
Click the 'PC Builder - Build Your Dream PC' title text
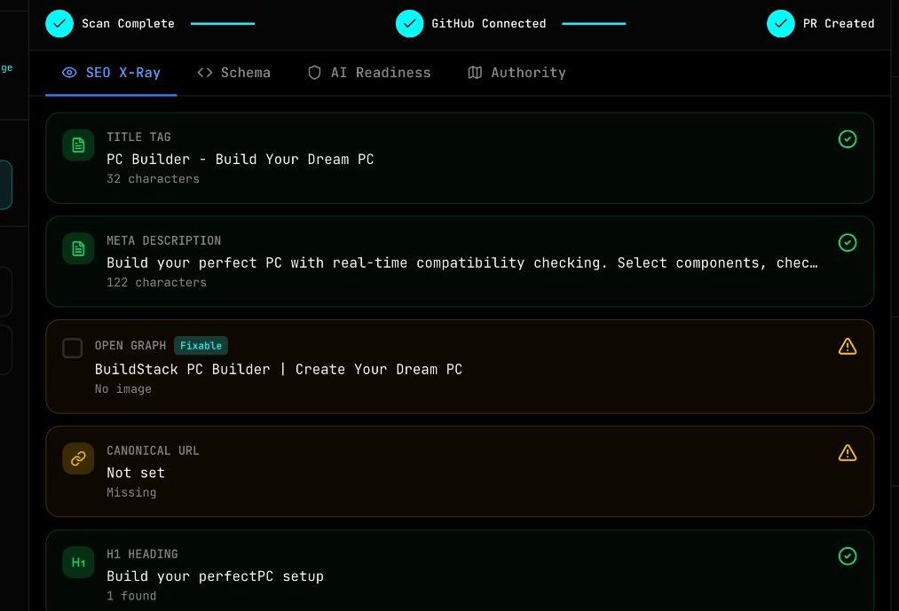[241, 160]
